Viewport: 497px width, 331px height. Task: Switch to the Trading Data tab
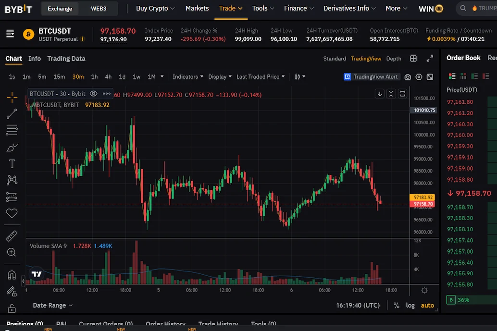point(66,59)
